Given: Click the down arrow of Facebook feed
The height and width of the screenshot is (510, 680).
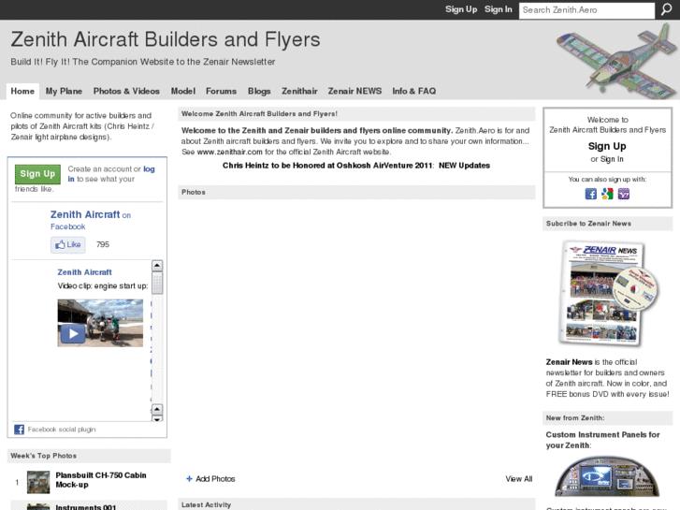Looking at the screenshot, I should pyautogui.click(x=157, y=419).
